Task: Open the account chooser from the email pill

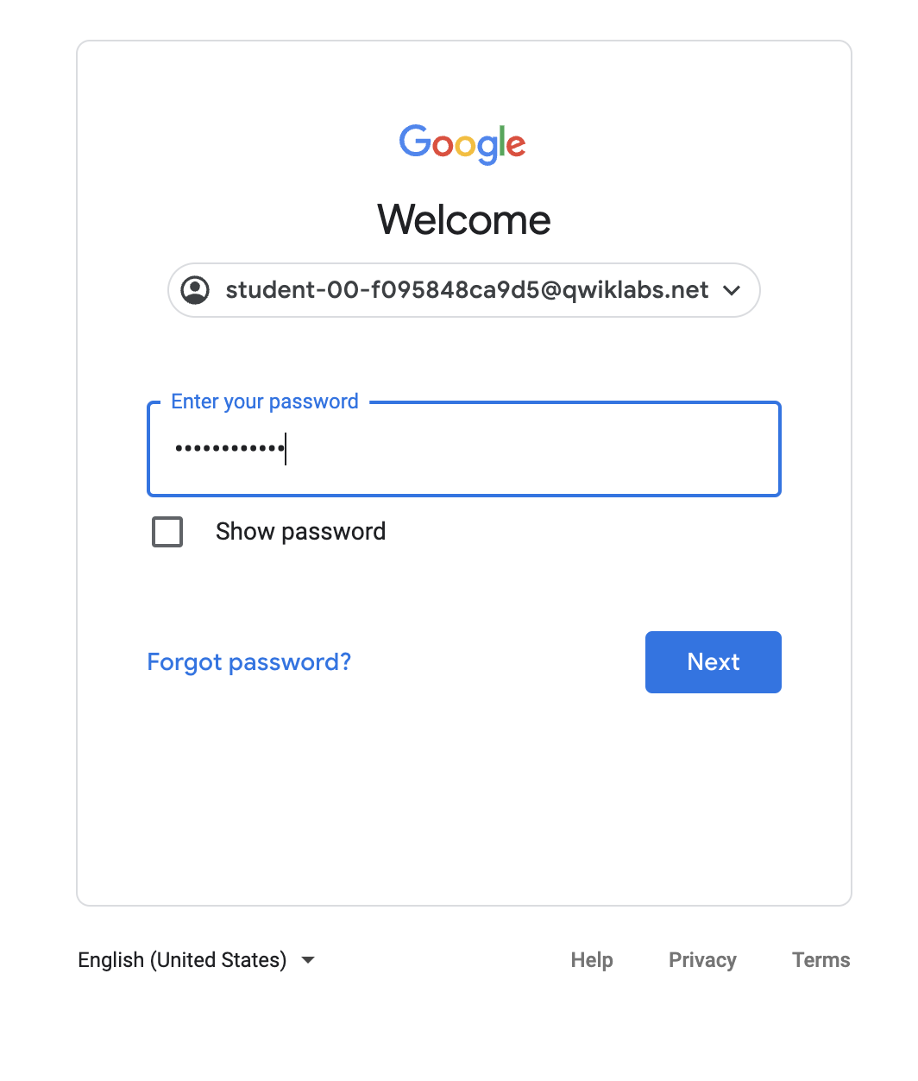Action: [x=733, y=291]
